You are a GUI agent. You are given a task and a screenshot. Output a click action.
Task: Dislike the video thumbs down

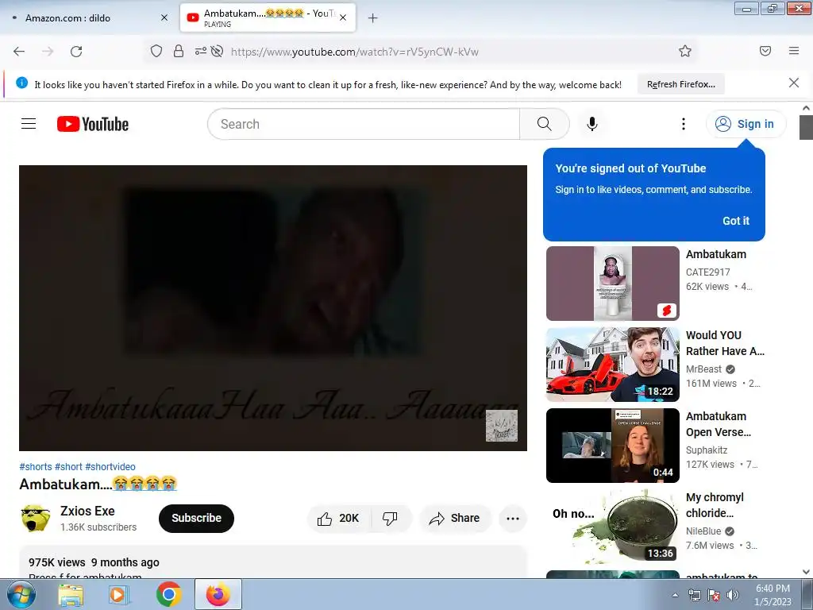point(391,518)
